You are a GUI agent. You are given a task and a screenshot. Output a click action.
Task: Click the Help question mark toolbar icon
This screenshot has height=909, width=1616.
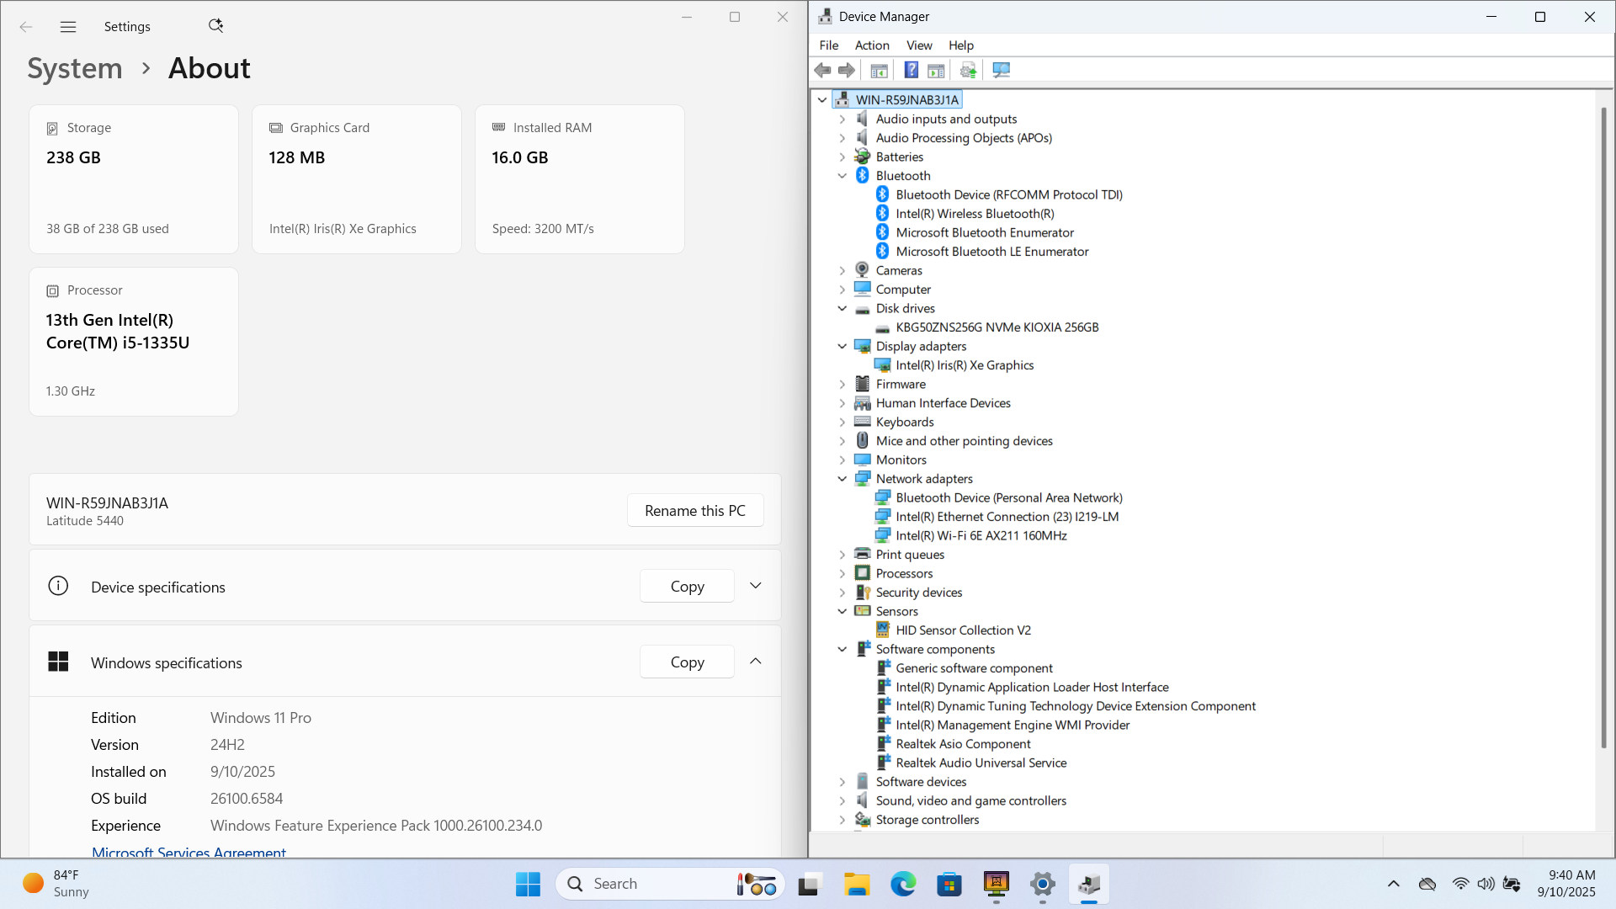pyautogui.click(x=911, y=70)
